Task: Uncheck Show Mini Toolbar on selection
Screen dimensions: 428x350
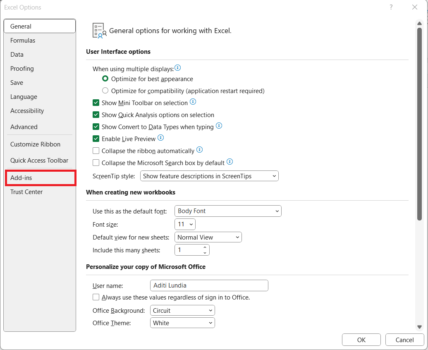Action: [96, 103]
